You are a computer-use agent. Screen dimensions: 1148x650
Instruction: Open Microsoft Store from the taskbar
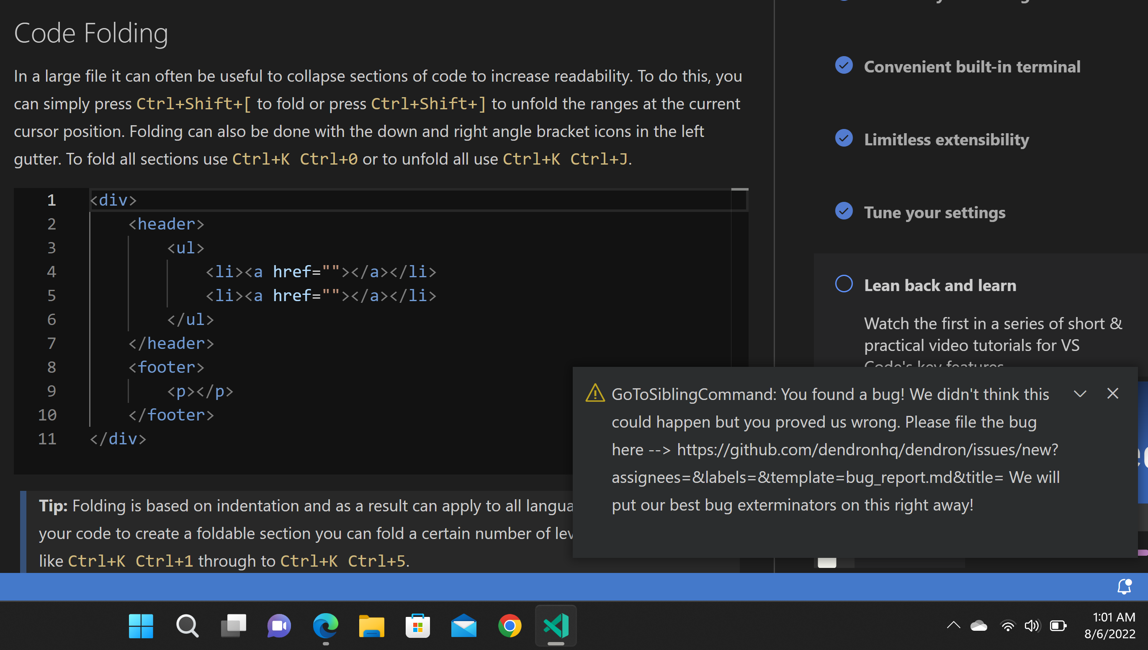pos(417,625)
